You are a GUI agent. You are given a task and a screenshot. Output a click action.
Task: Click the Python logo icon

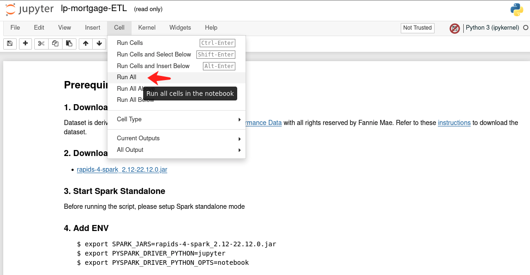[517, 9]
